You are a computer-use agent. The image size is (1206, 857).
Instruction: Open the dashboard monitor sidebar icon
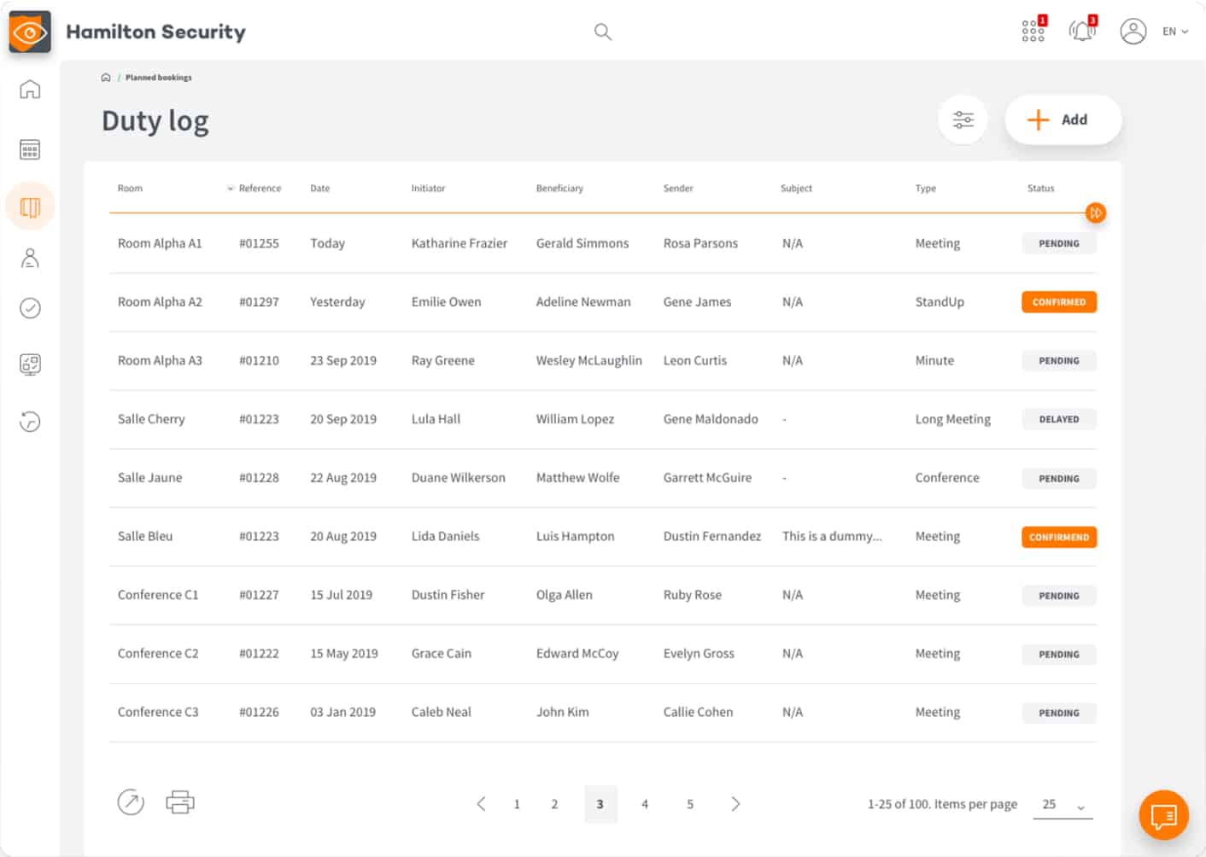[x=30, y=364]
